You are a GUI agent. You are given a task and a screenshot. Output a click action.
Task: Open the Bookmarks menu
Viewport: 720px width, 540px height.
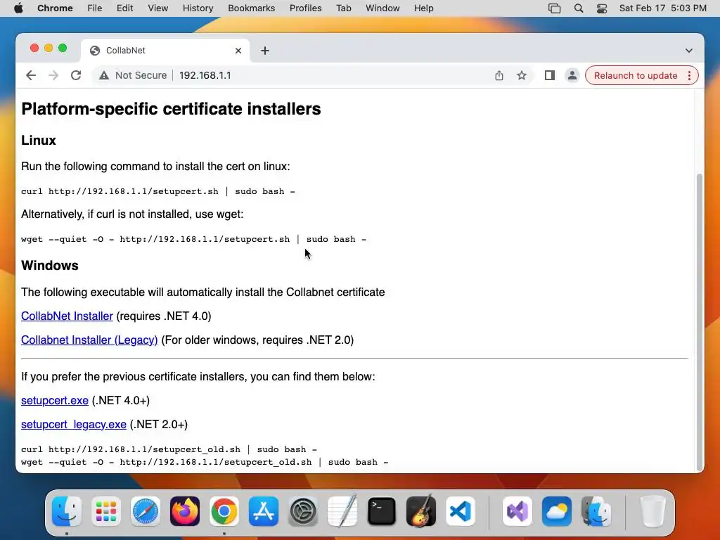coord(251,8)
